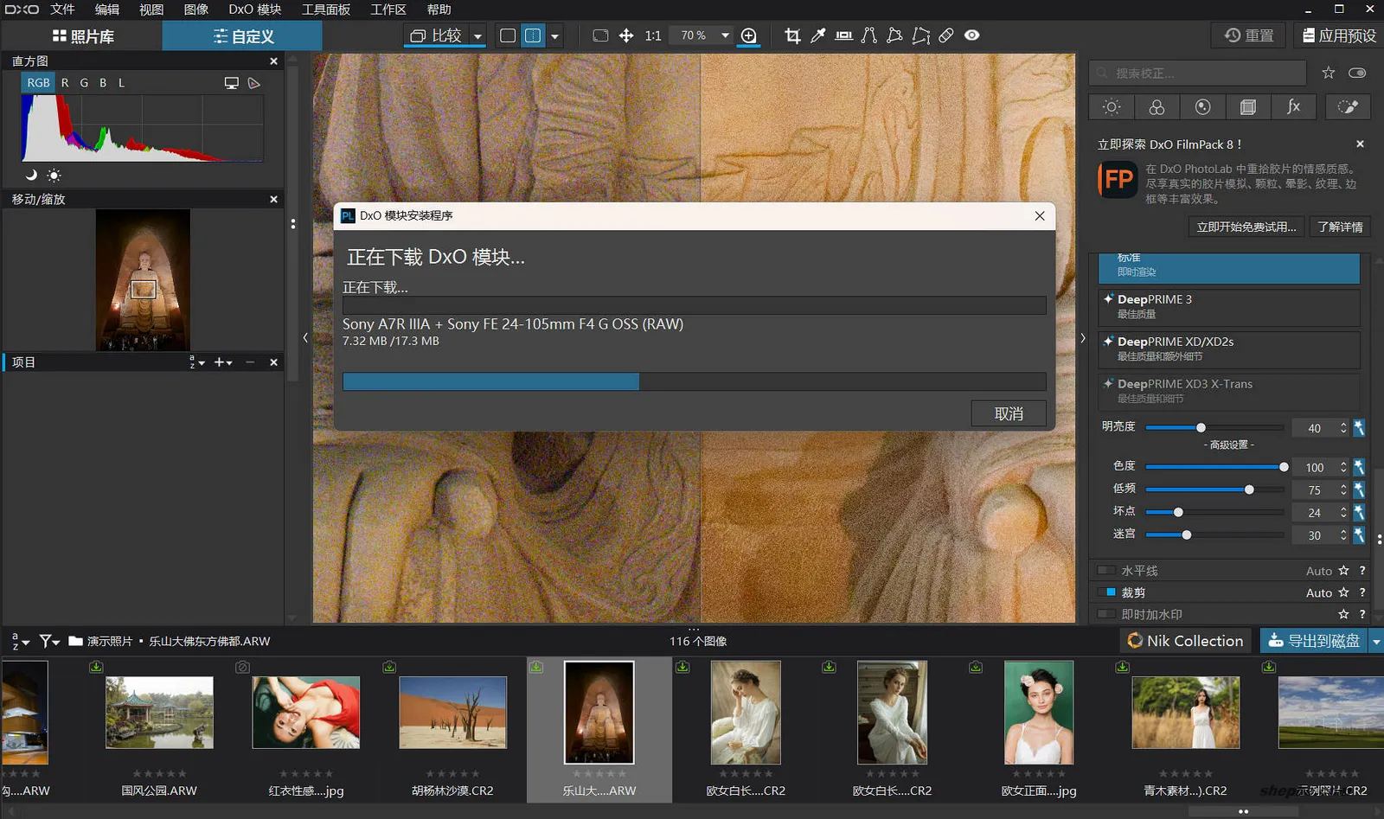
Task: Click the magic wand next to 坏点
Action: pyautogui.click(x=1359, y=512)
